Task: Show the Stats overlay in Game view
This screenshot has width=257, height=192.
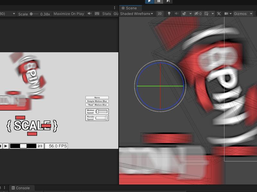Action: pos(107,14)
